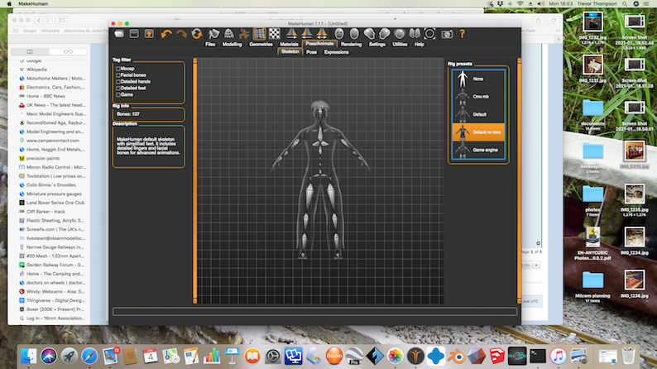Select the Default rig preset

coord(478,114)
